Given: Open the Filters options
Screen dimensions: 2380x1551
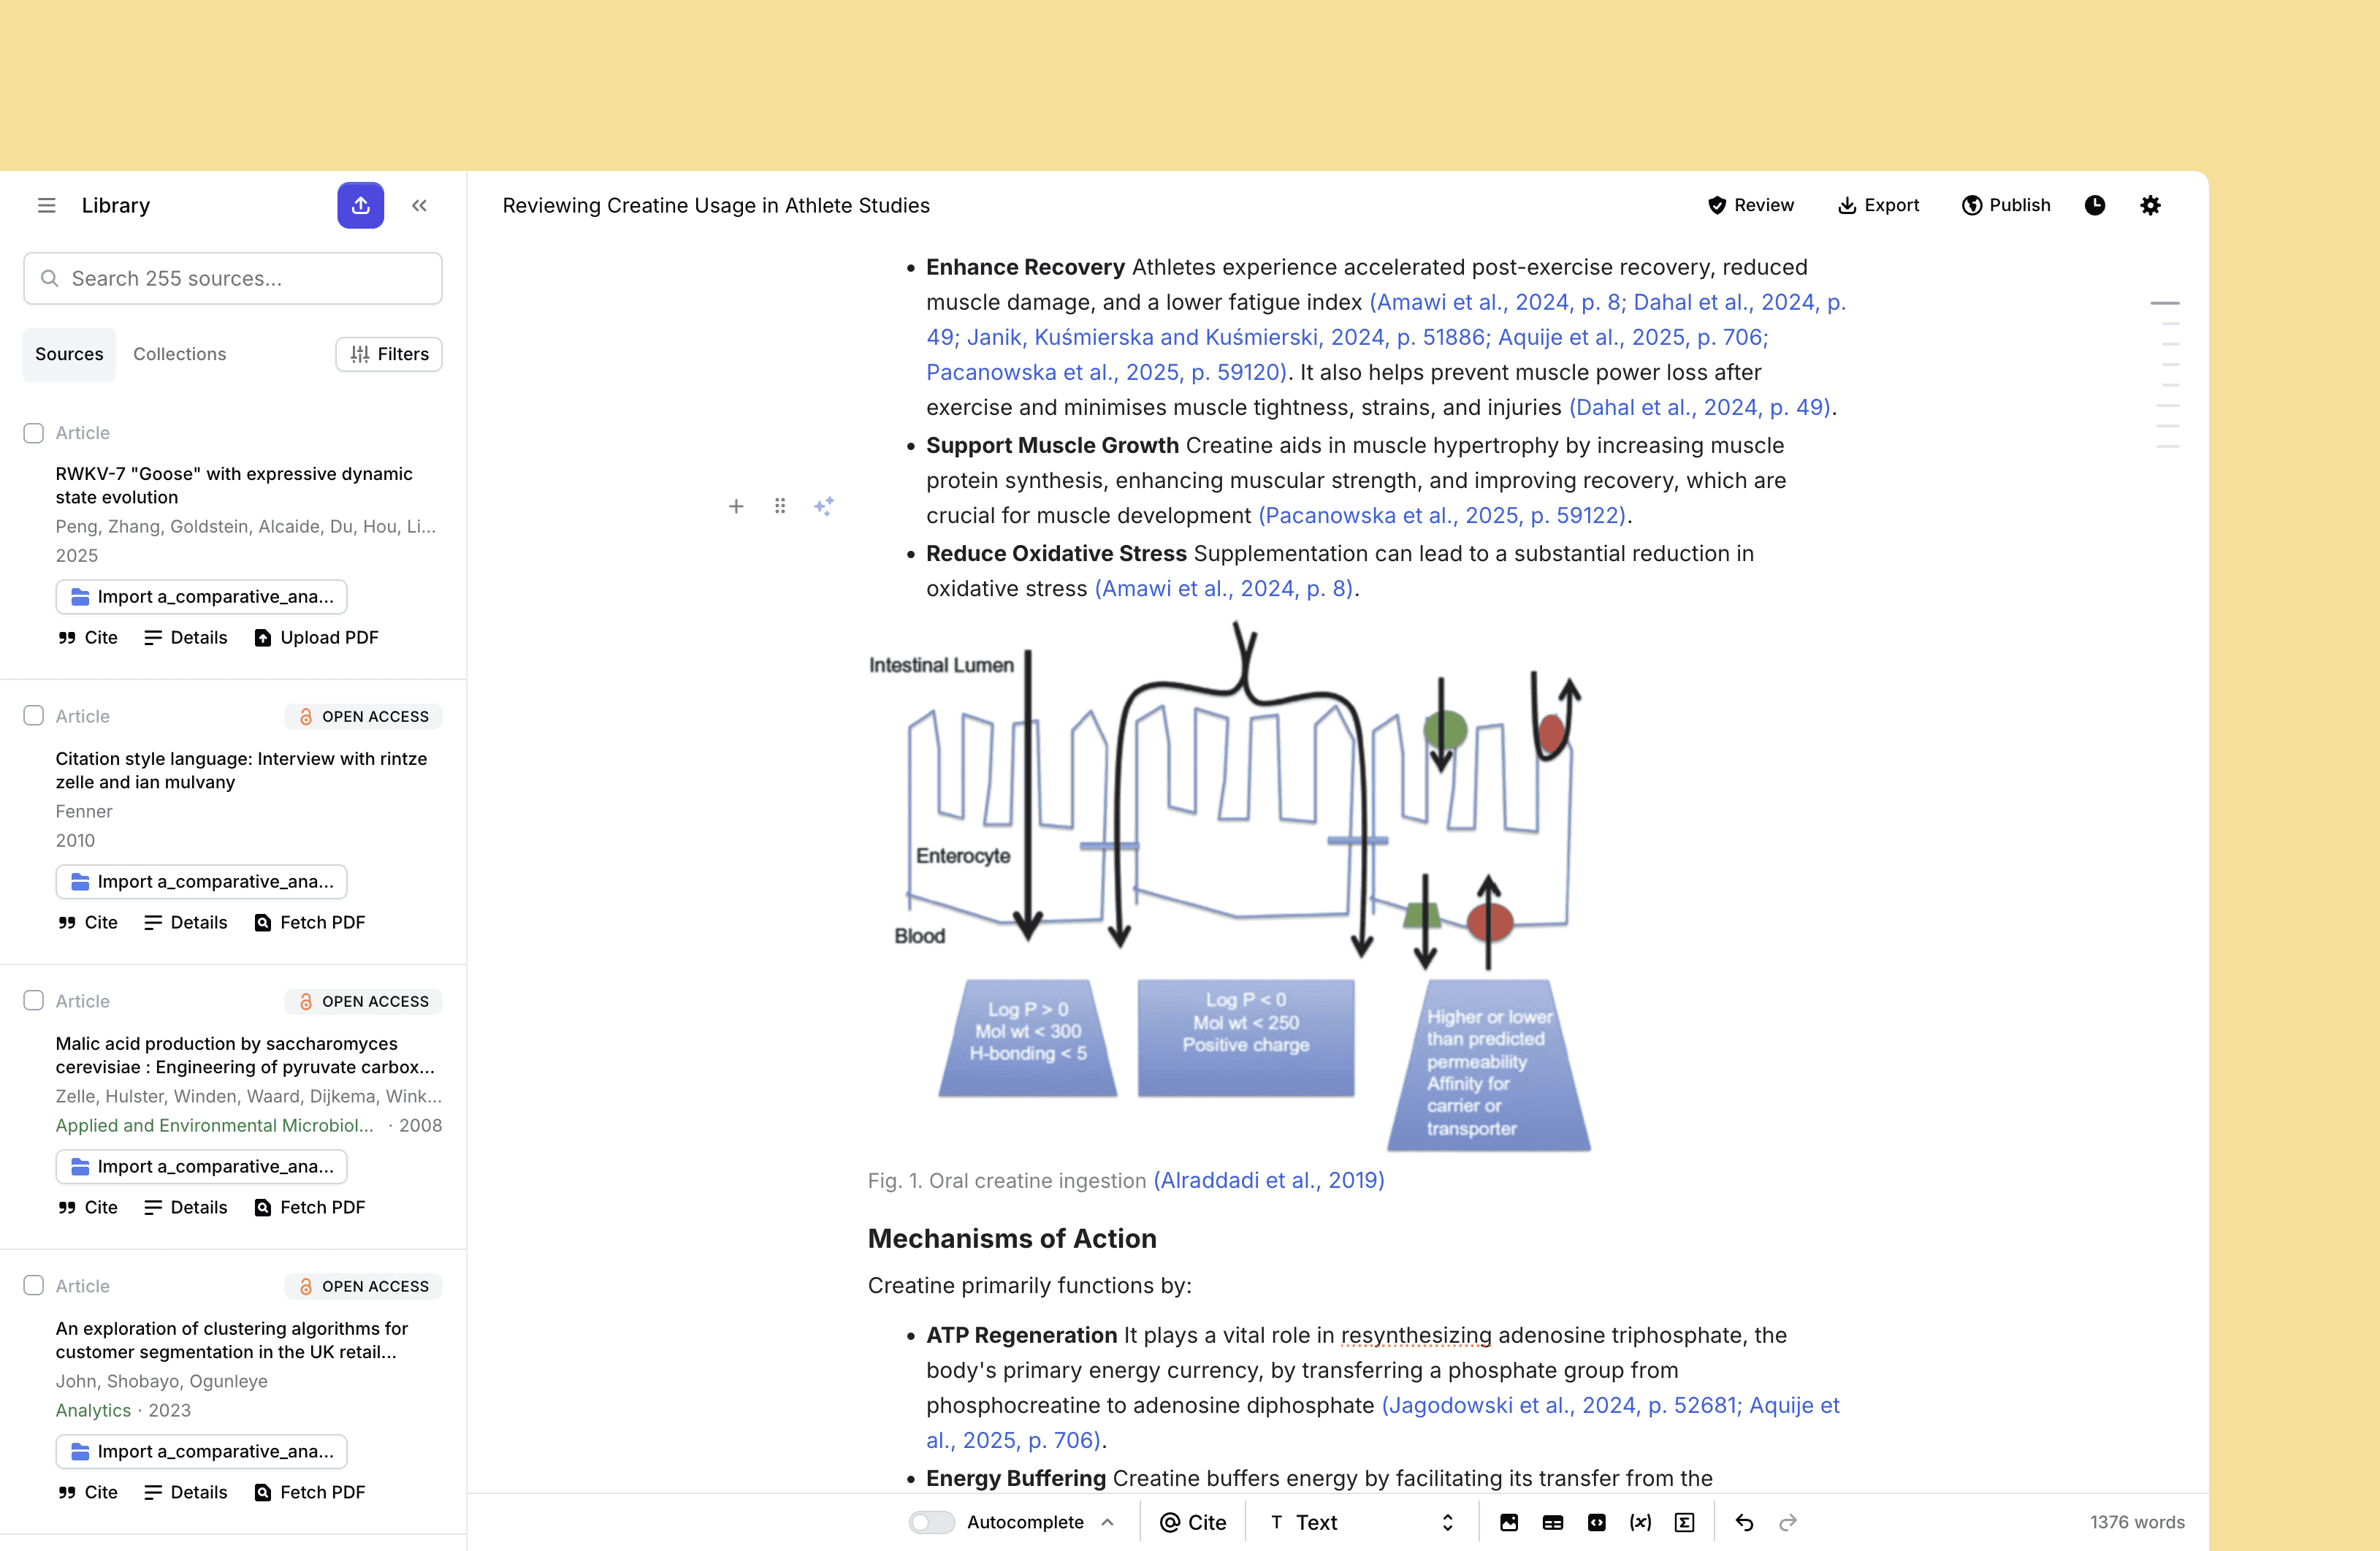Looking at the screenshot, I should (389, 354).
